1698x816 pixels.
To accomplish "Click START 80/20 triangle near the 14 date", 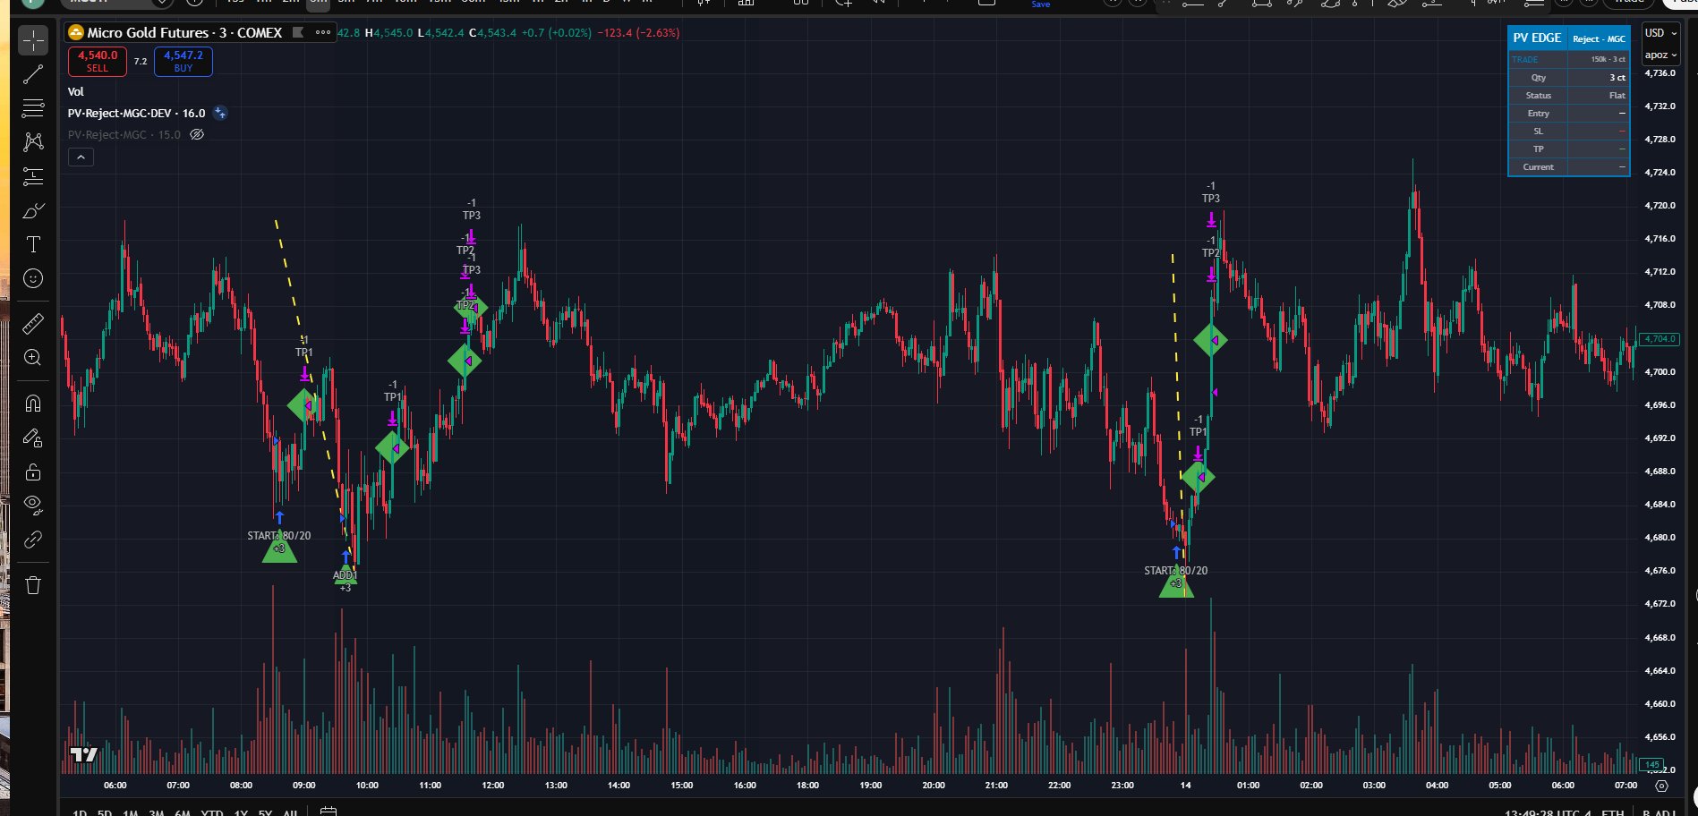I will point(1176,583).
